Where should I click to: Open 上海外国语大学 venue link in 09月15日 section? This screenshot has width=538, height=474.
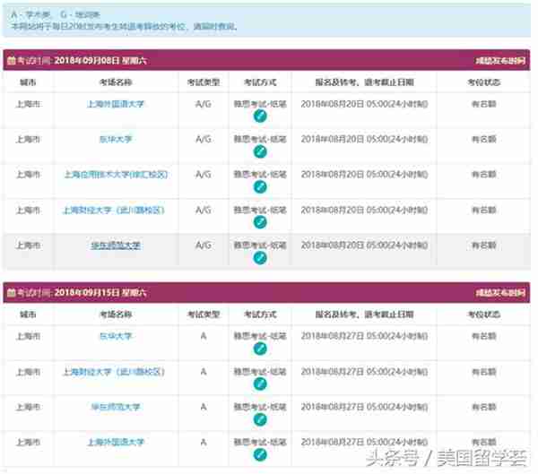116,442
